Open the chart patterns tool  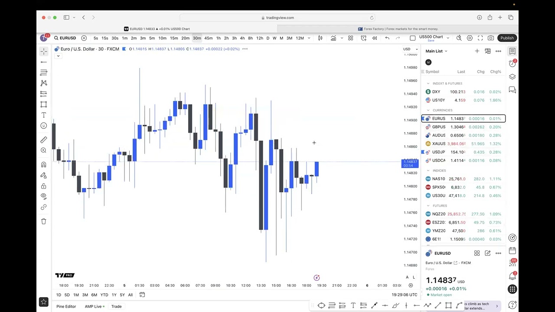[x=44, y=83]
